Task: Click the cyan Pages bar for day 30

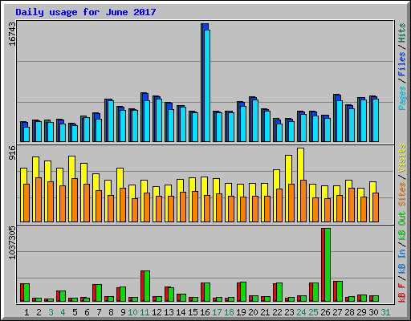Action: pos(376,120)
